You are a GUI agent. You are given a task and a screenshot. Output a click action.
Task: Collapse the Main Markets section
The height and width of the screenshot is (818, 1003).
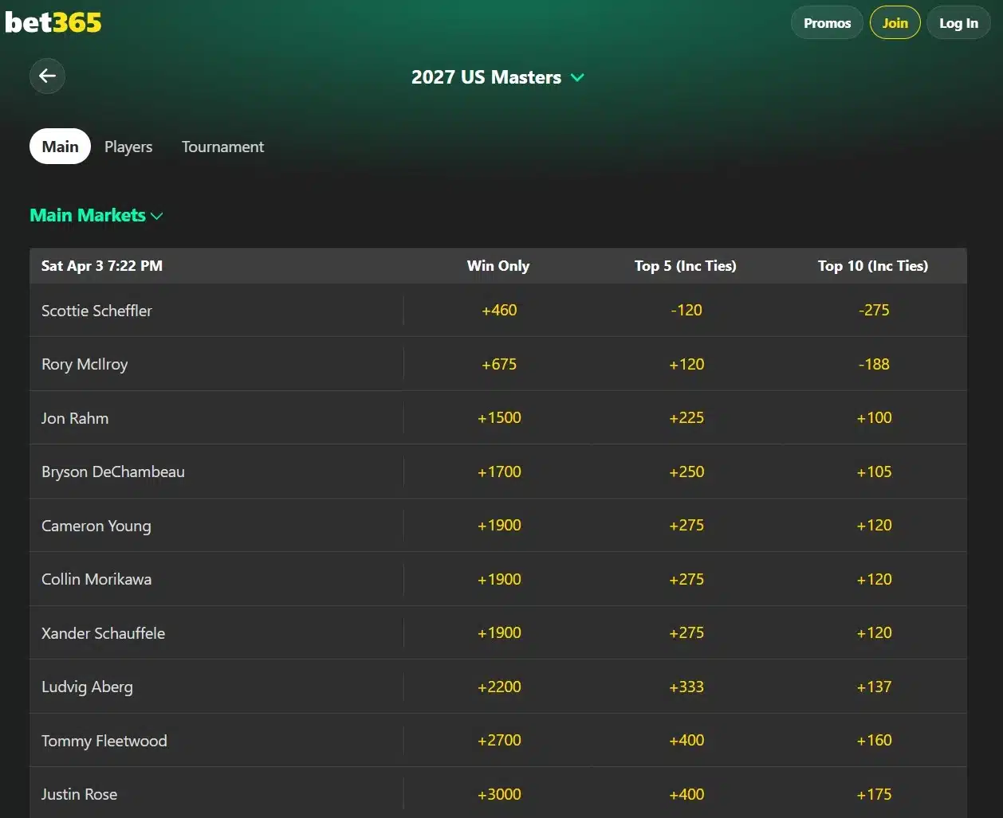tap(96, 215)
